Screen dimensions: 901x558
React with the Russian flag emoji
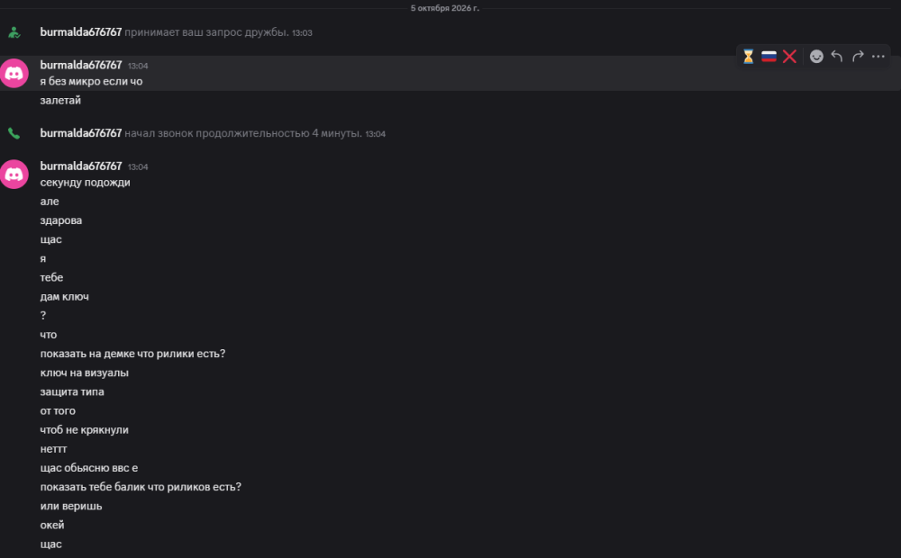(x=769, y=57)
